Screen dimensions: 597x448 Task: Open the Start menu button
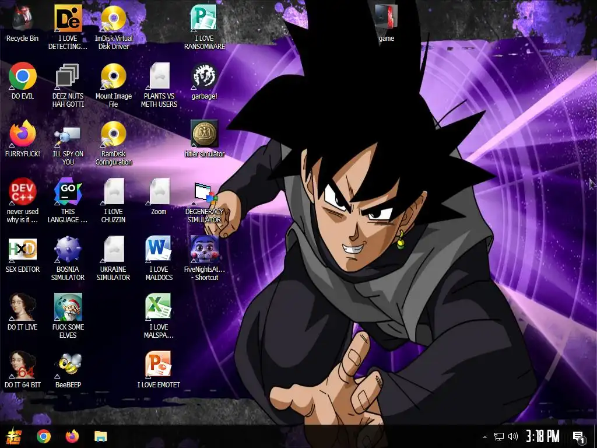14,436
